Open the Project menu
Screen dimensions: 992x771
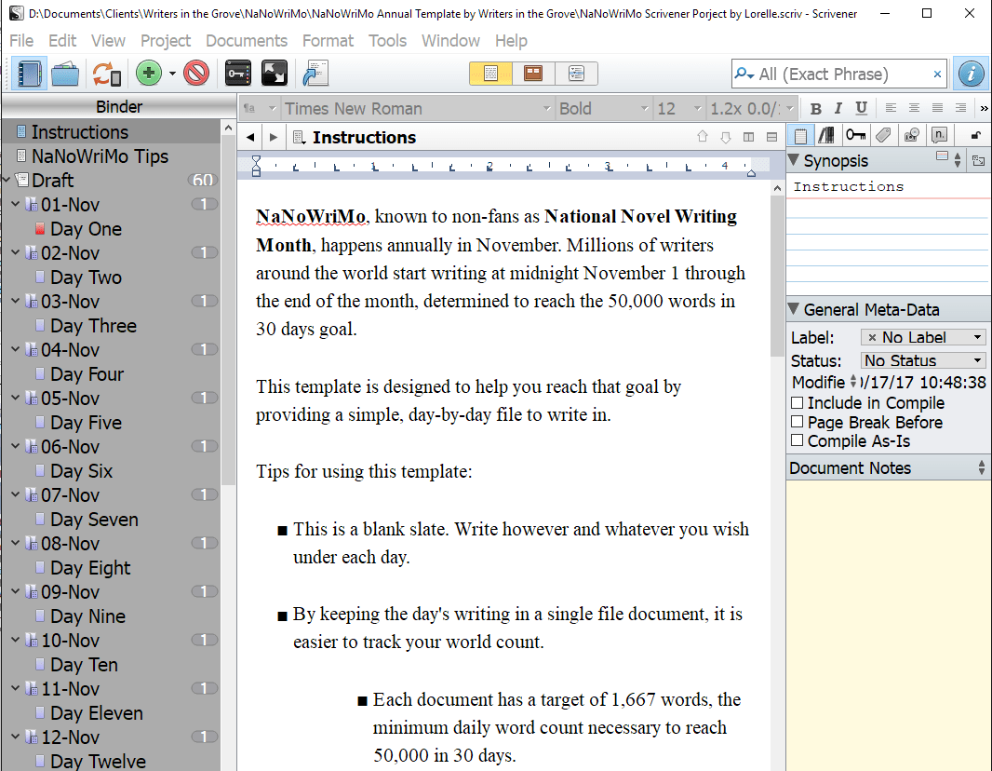point(166,41)
